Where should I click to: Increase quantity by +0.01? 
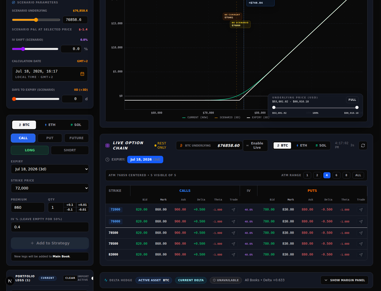[x=83, y=205]
